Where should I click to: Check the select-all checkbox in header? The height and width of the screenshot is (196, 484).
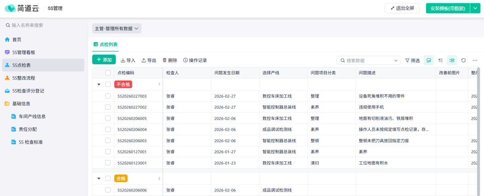(108, 73)
